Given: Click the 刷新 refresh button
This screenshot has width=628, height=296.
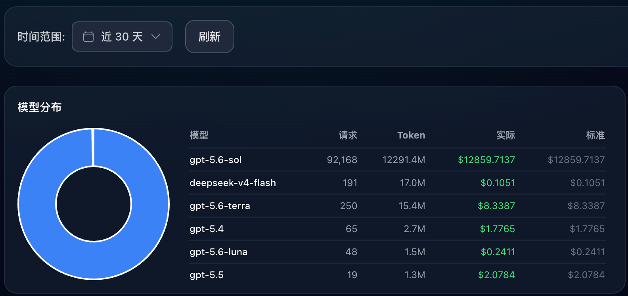Looking at the screenshot, I should pyautogui.click(x=210, y=37).
